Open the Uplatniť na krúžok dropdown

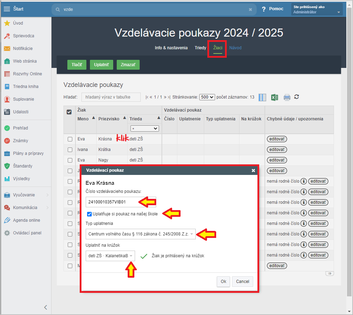110,256
